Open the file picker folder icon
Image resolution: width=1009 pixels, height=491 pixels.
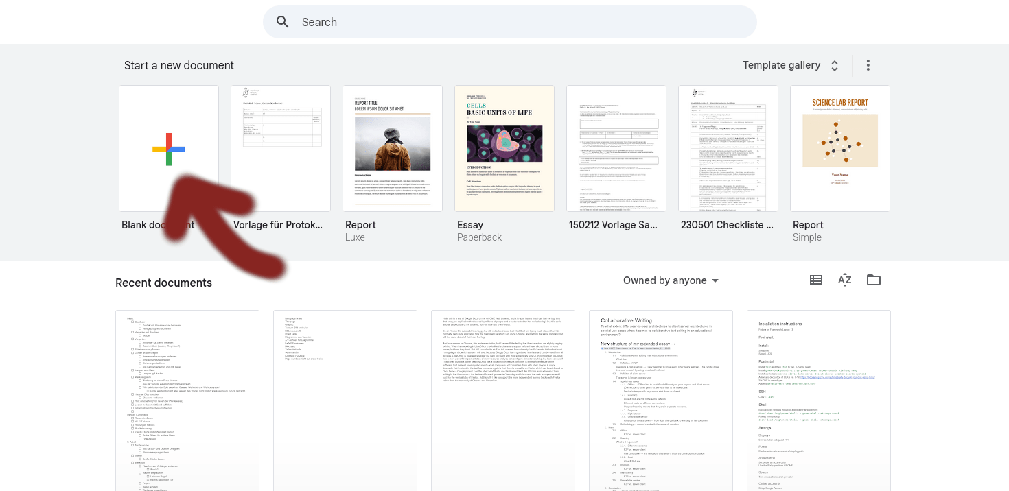[874, 280]
